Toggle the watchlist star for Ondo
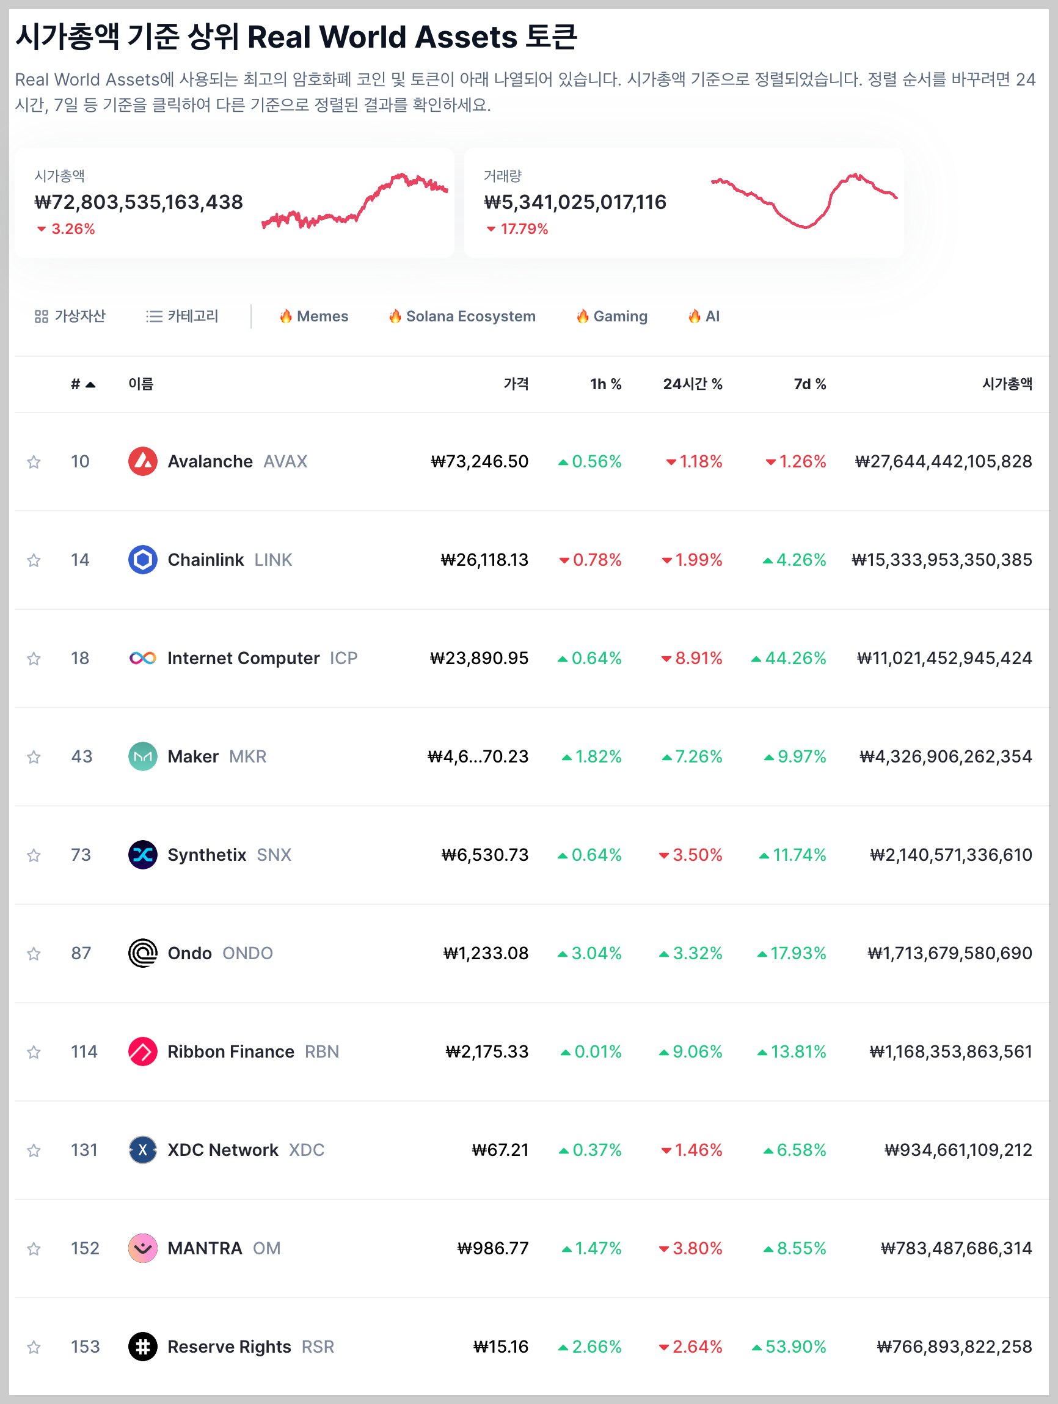This screenshot has width=1058, height=1404. [34, 953]
